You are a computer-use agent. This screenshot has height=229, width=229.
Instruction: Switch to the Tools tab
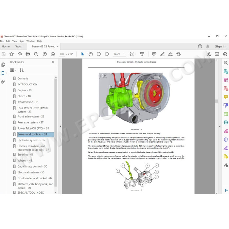coord(18,46)
